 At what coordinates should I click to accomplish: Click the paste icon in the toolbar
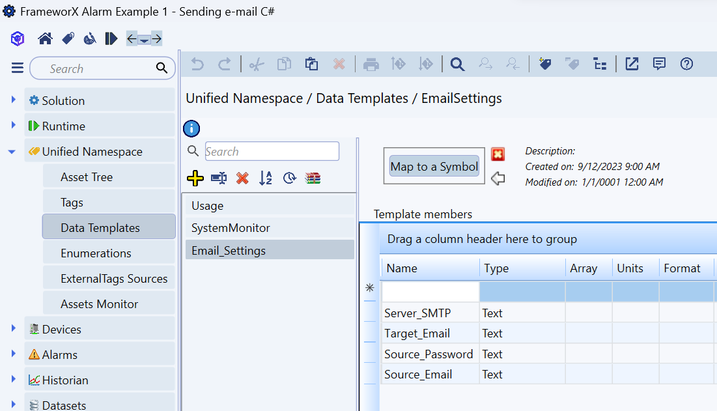[x=311, y=64]
